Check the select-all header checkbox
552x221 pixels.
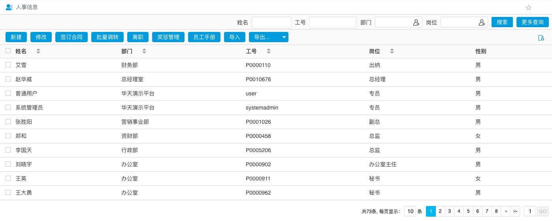[x=8, y=51]
